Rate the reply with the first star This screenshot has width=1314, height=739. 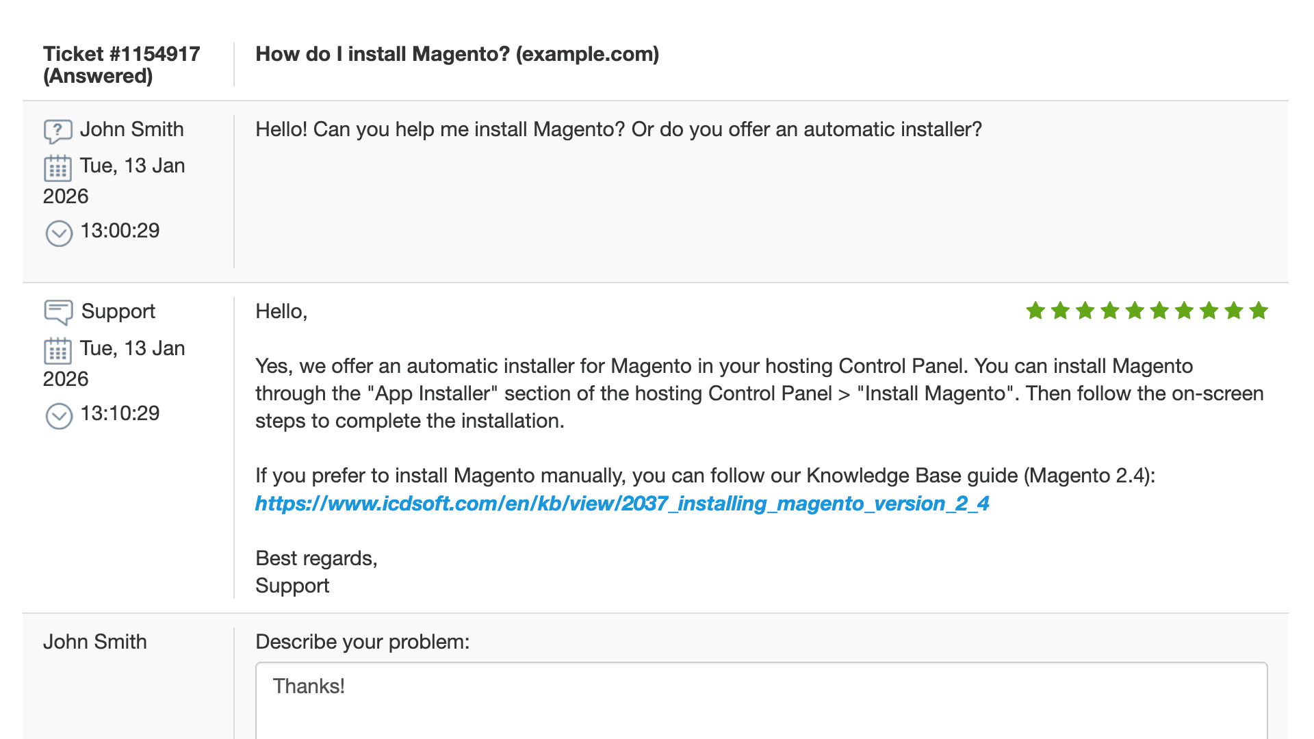click(x=1035, y=311)
